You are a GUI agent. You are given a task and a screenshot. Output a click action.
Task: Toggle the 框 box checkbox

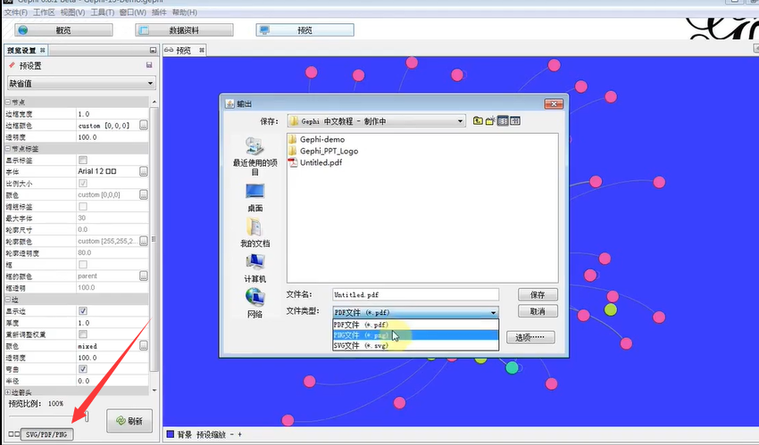pos(83,264)
